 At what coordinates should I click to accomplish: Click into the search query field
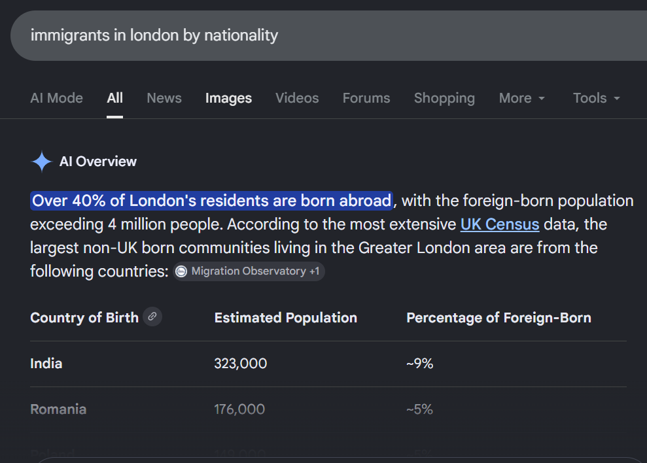pyautogui.click(x=328, y=35)
